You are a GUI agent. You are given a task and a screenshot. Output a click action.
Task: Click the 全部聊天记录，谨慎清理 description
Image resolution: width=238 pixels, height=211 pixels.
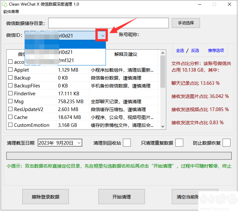pos(116,102)
